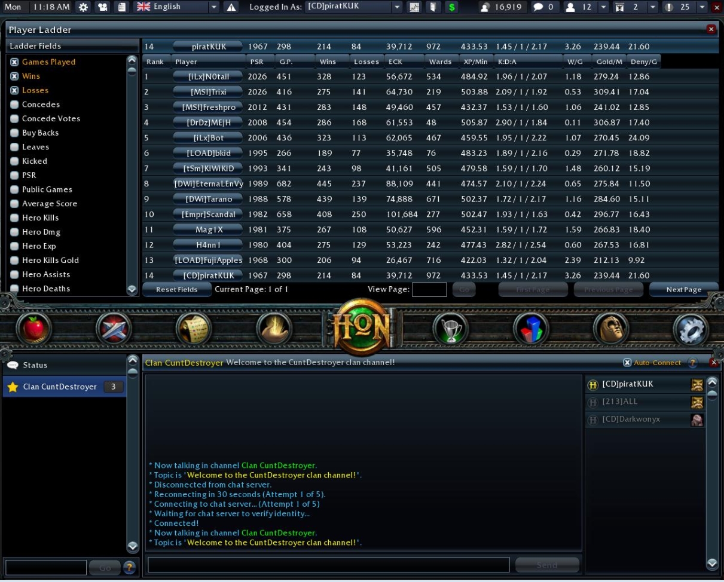Screen dimensions: 724x582
Task: Sort ladder by PSR column header
Action: 260,62
